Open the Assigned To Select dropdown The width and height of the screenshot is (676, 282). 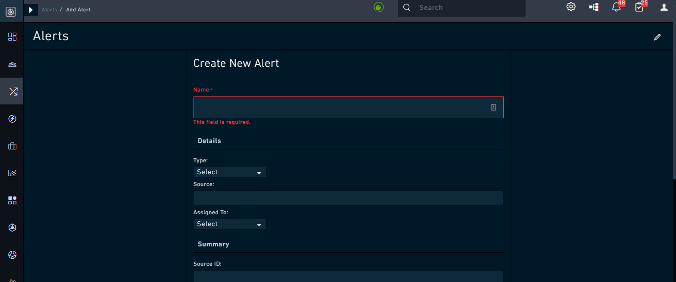coord(230,224)
